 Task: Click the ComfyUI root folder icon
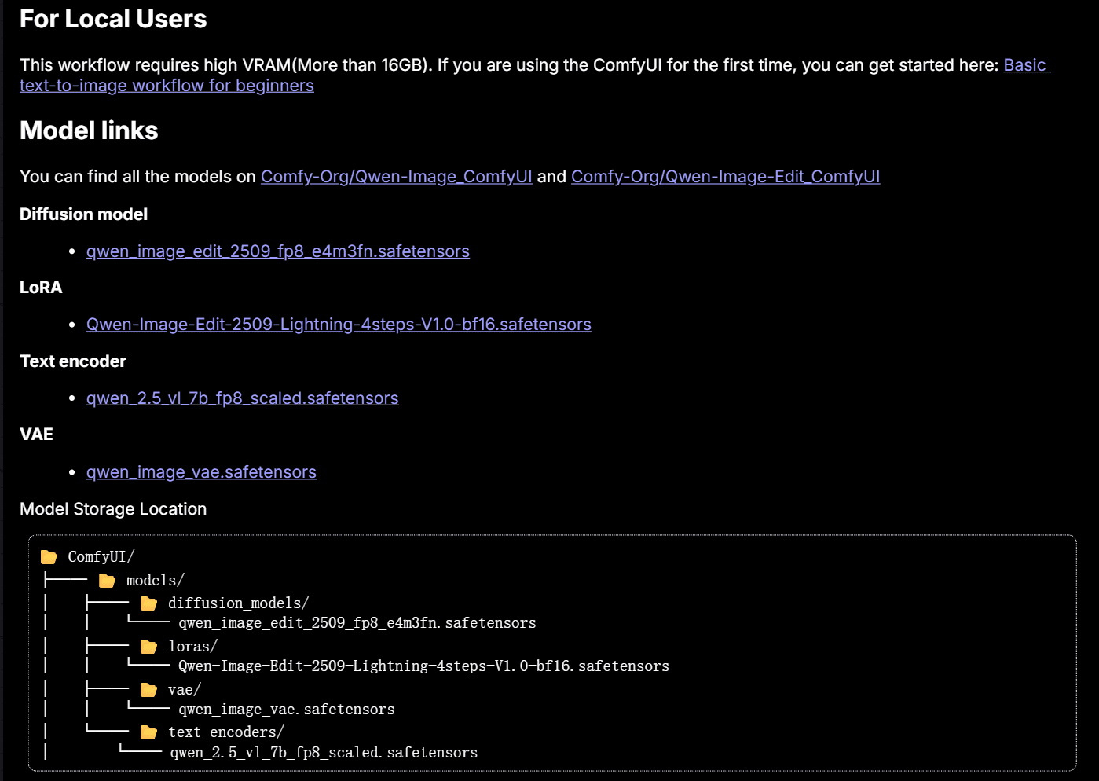click(x=49, y=557)
